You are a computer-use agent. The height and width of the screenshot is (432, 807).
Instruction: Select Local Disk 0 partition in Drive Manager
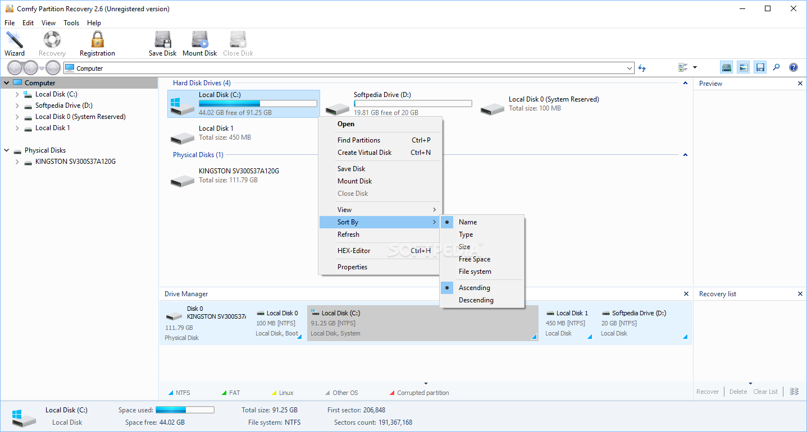(x=279, y=323)
